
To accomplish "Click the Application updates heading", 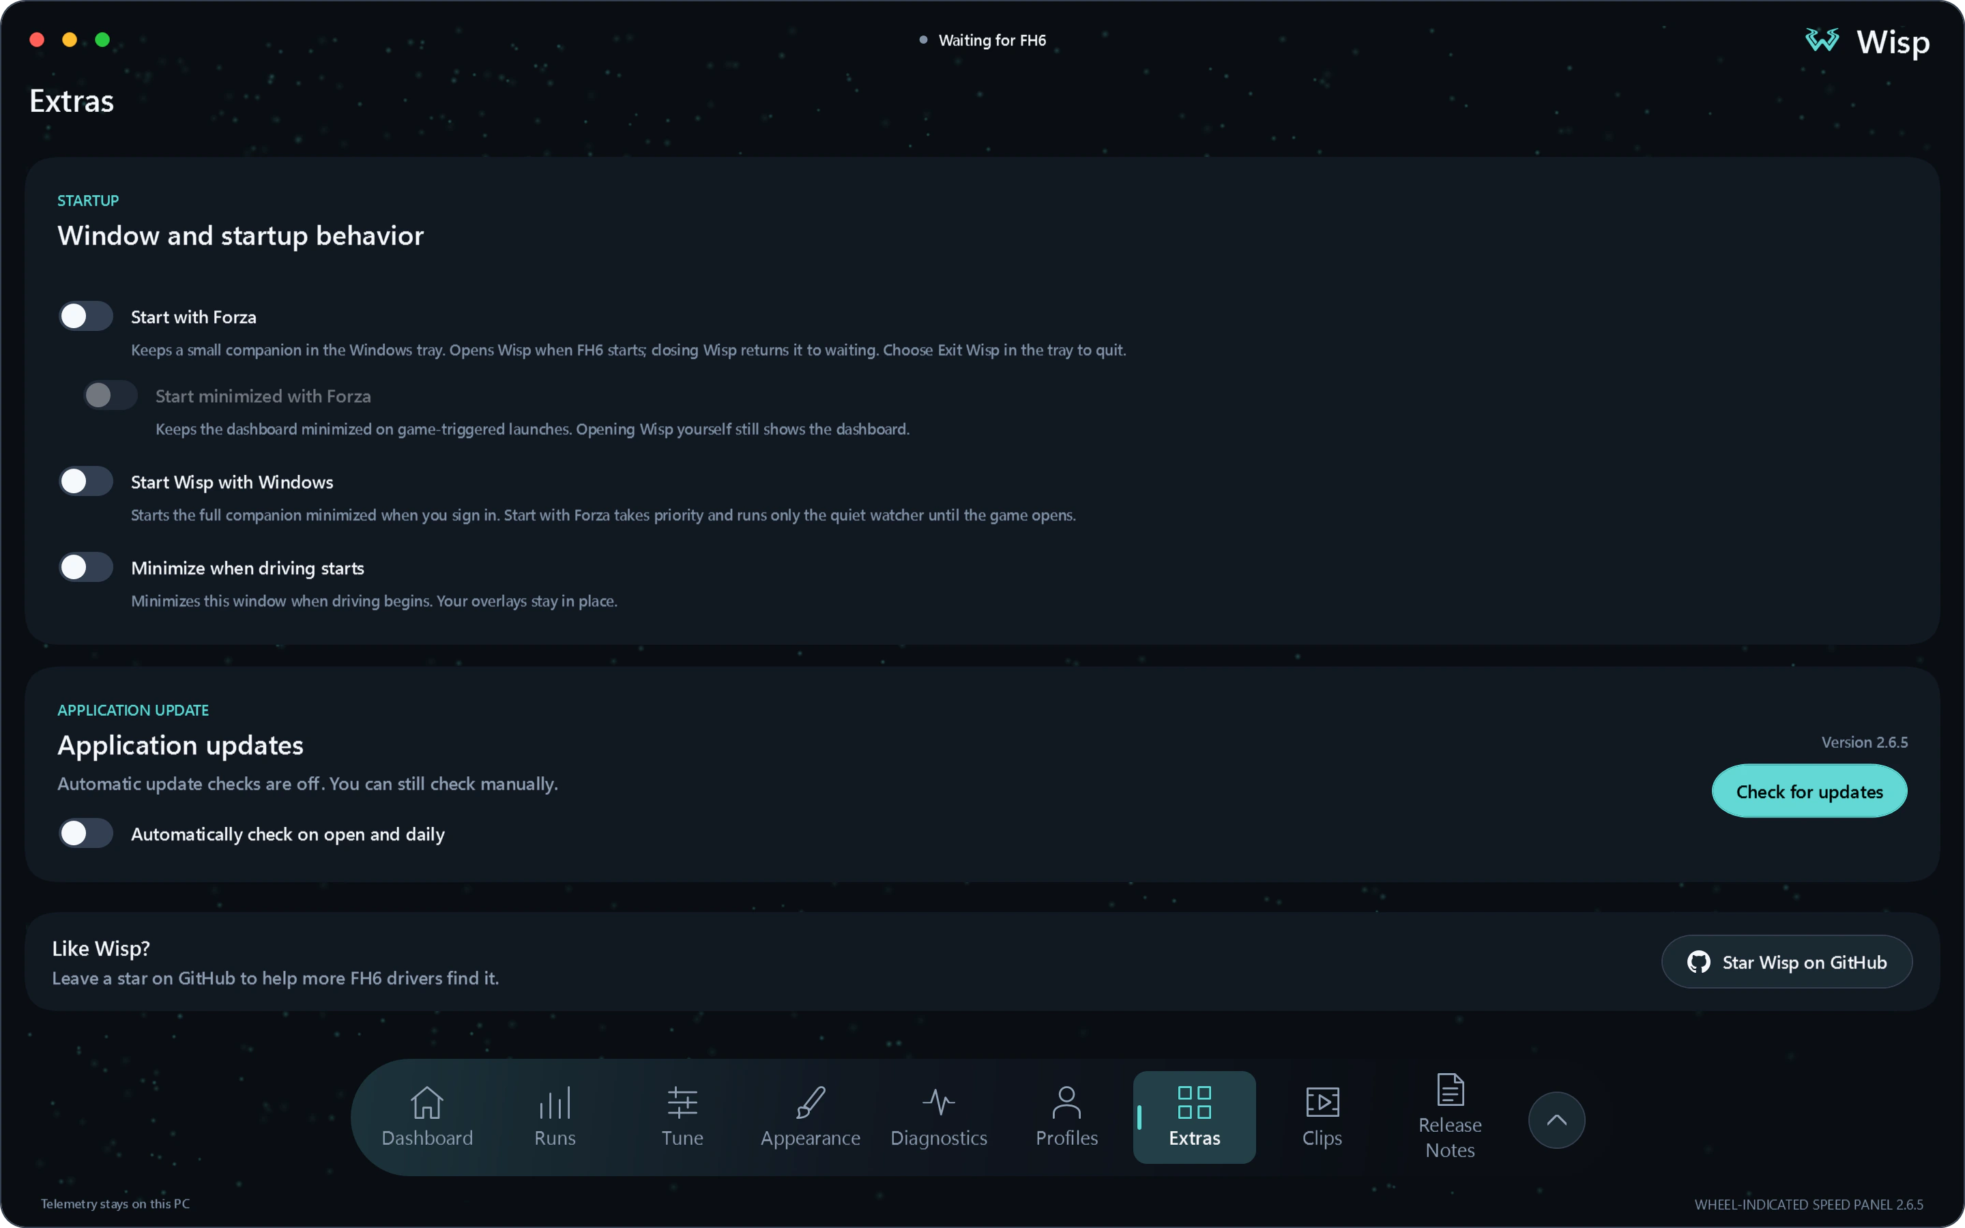I will click(x=180, y=746).
